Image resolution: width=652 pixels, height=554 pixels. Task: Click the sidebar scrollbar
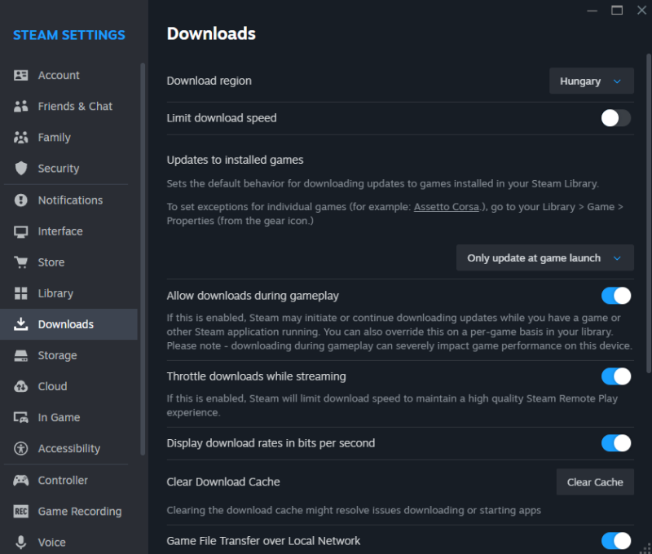(x=143, y=244)
